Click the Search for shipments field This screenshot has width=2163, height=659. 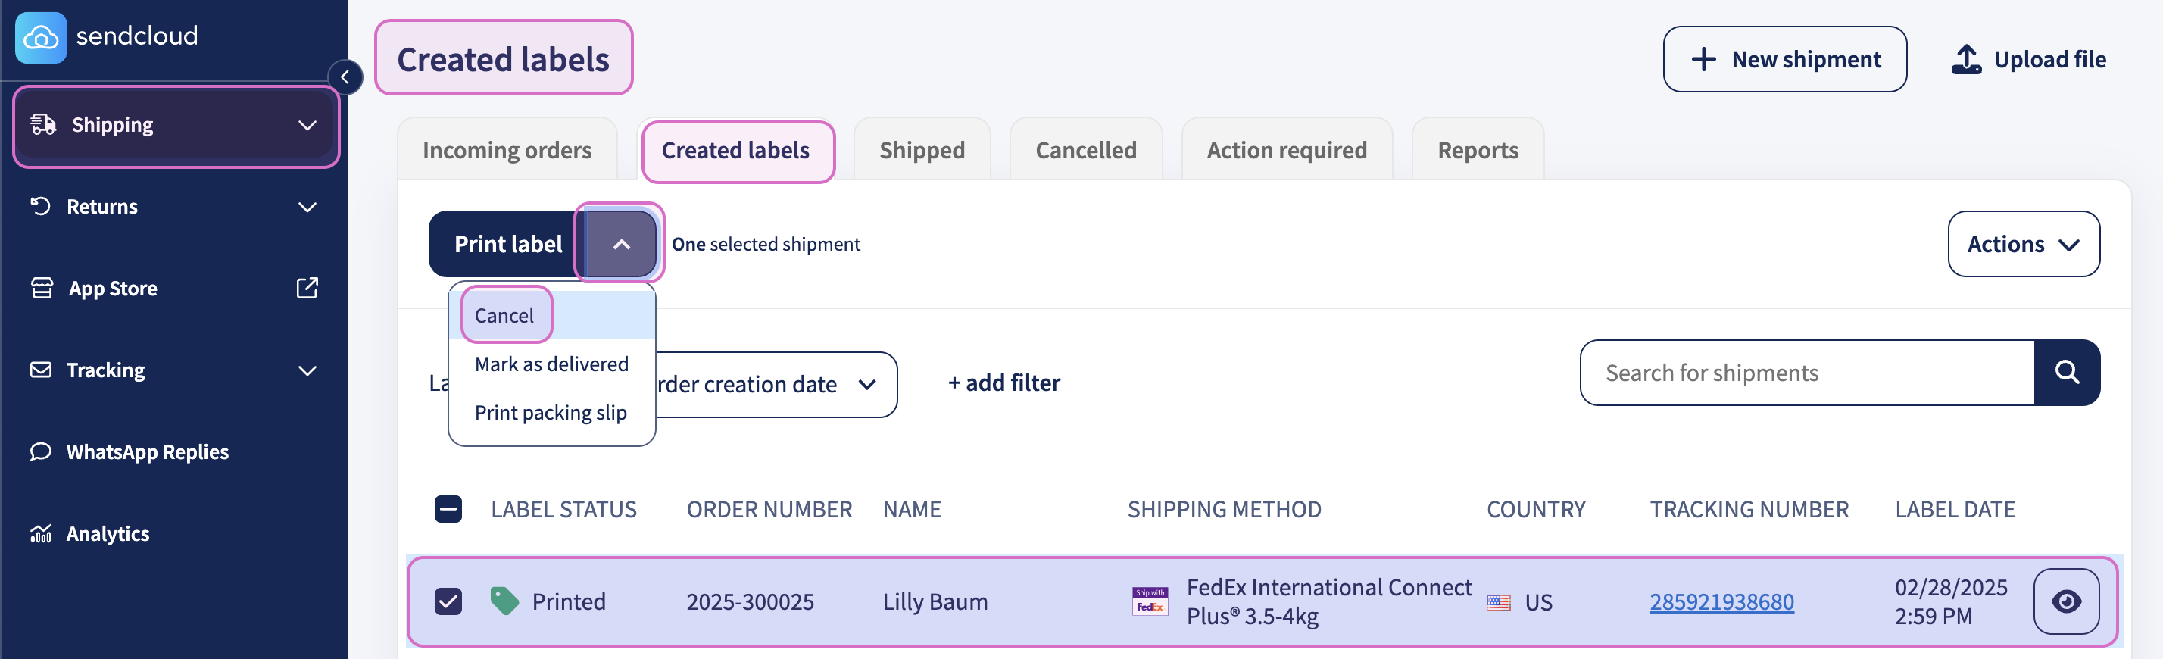tap(1806, 373)
